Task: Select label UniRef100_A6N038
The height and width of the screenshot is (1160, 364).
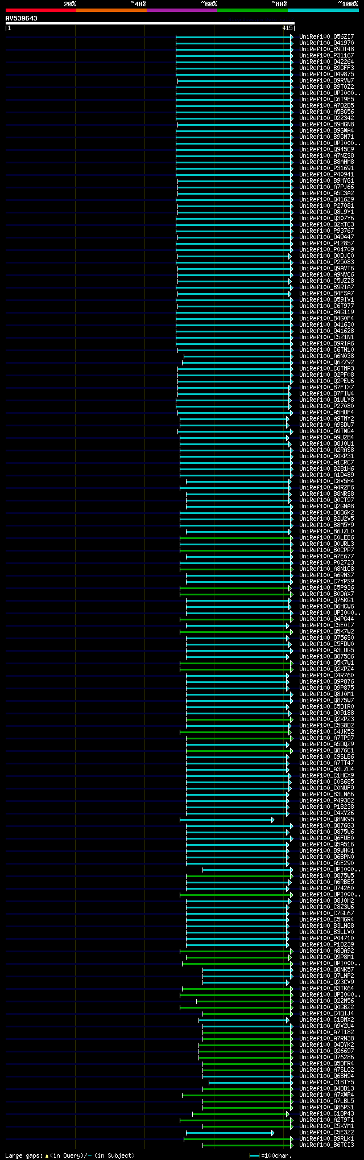Action: [x=326, y=356]
